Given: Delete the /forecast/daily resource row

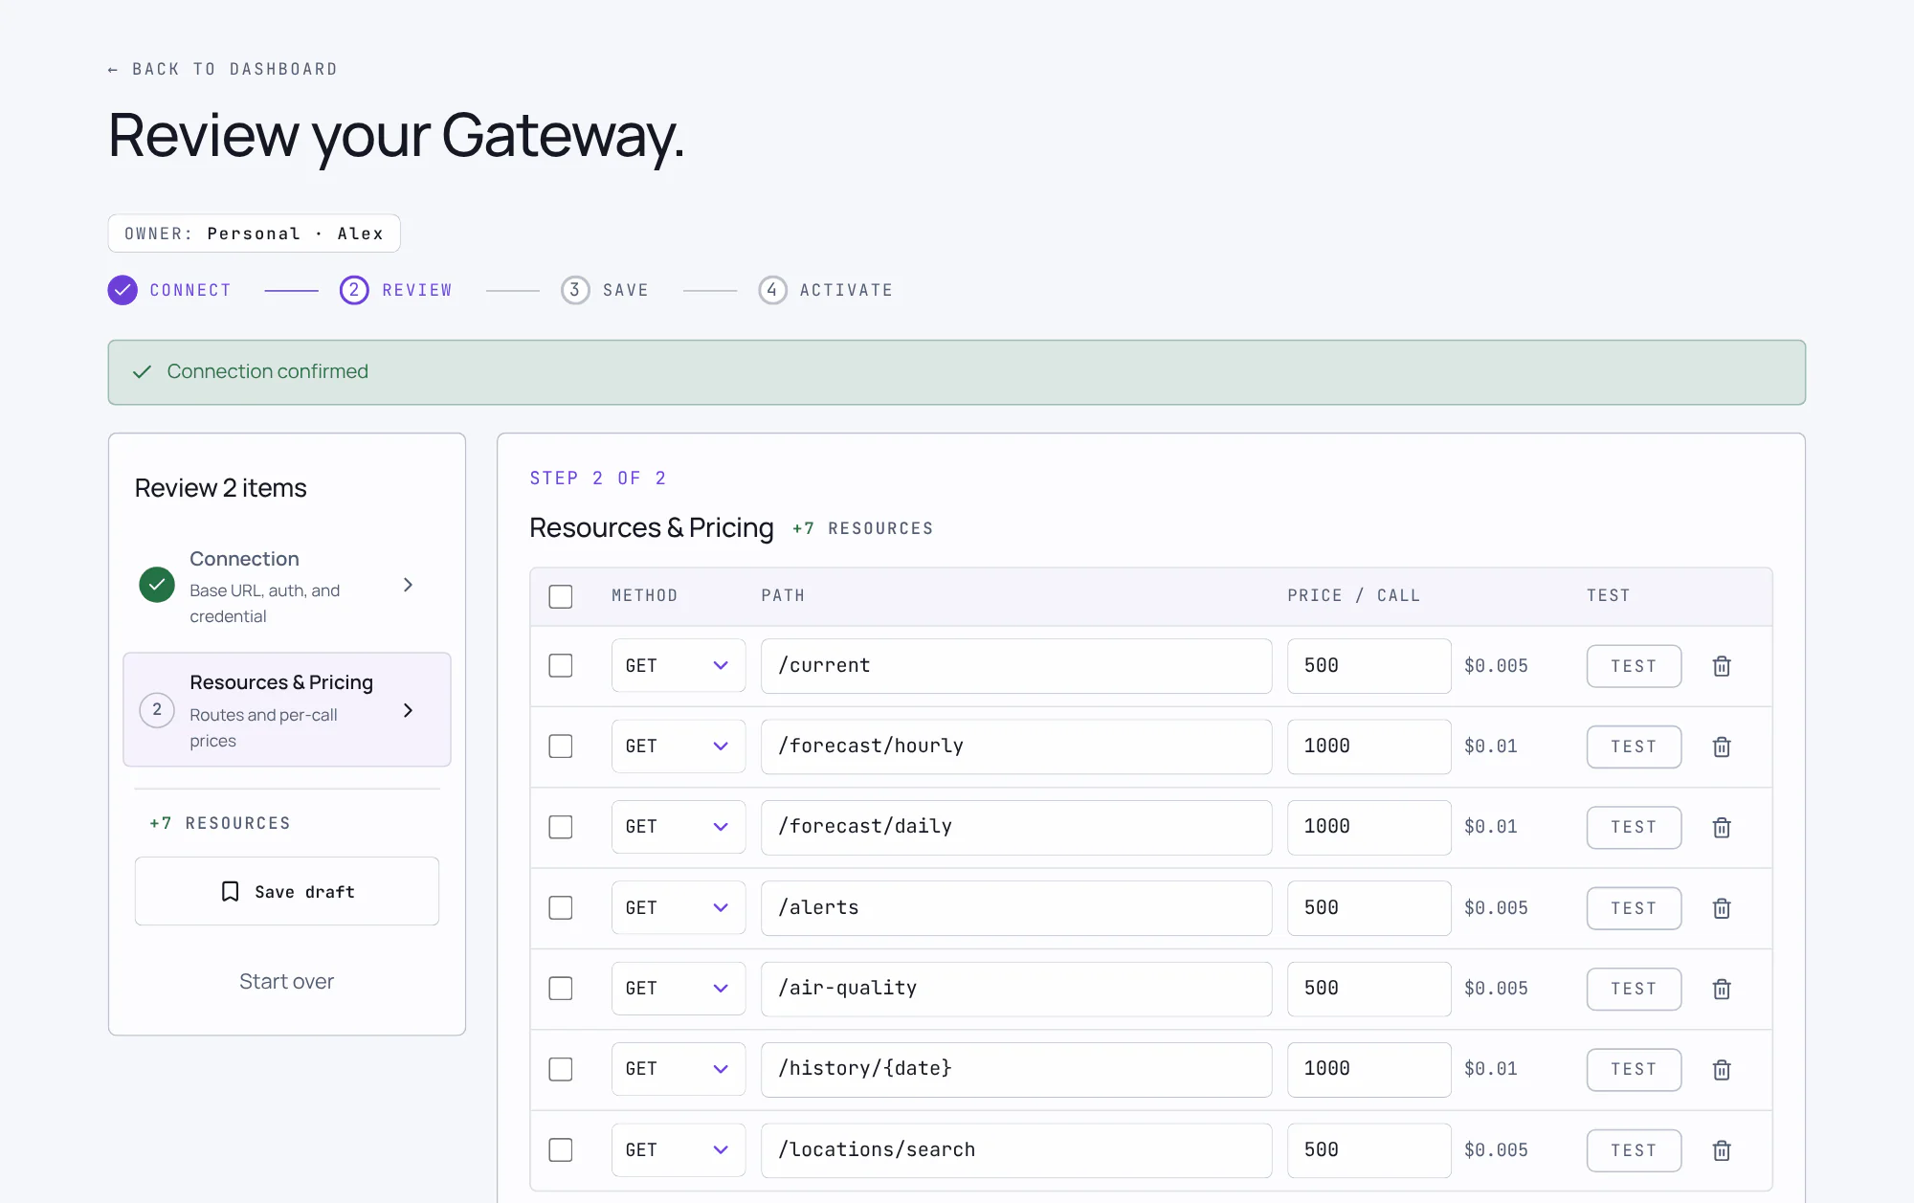Looking at the screenshot, I should tap(1722, 827).
